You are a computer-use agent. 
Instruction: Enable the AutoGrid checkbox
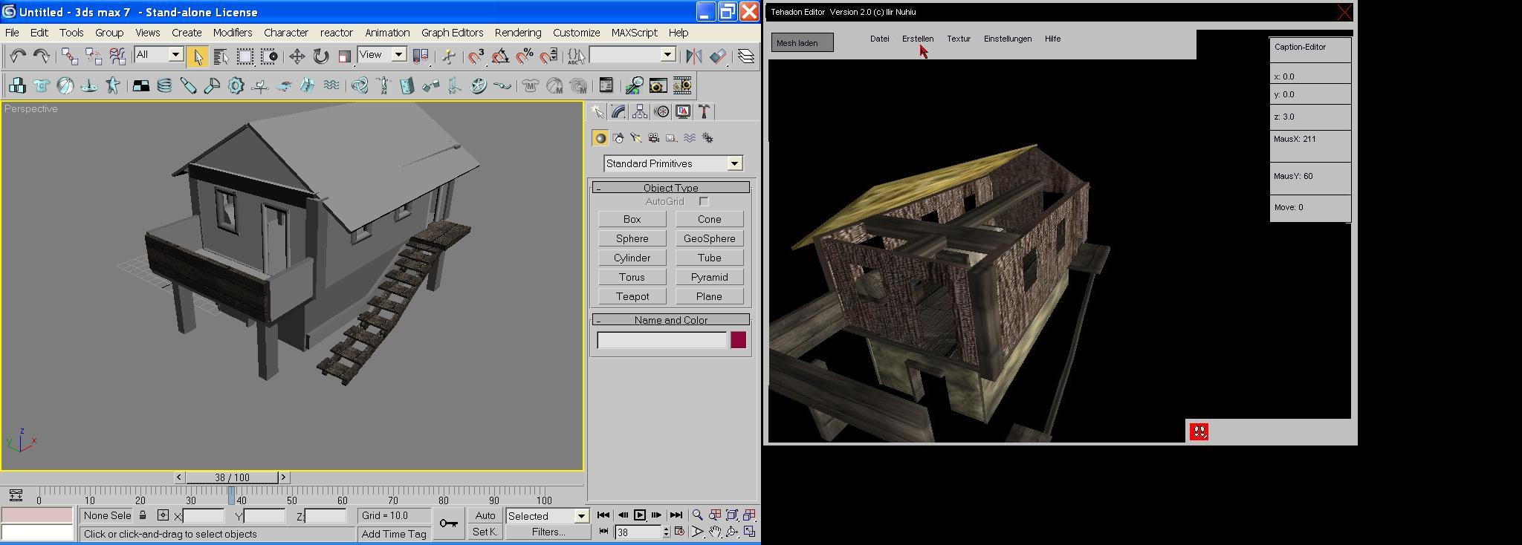pyautogui.click(x=704, y=202)
